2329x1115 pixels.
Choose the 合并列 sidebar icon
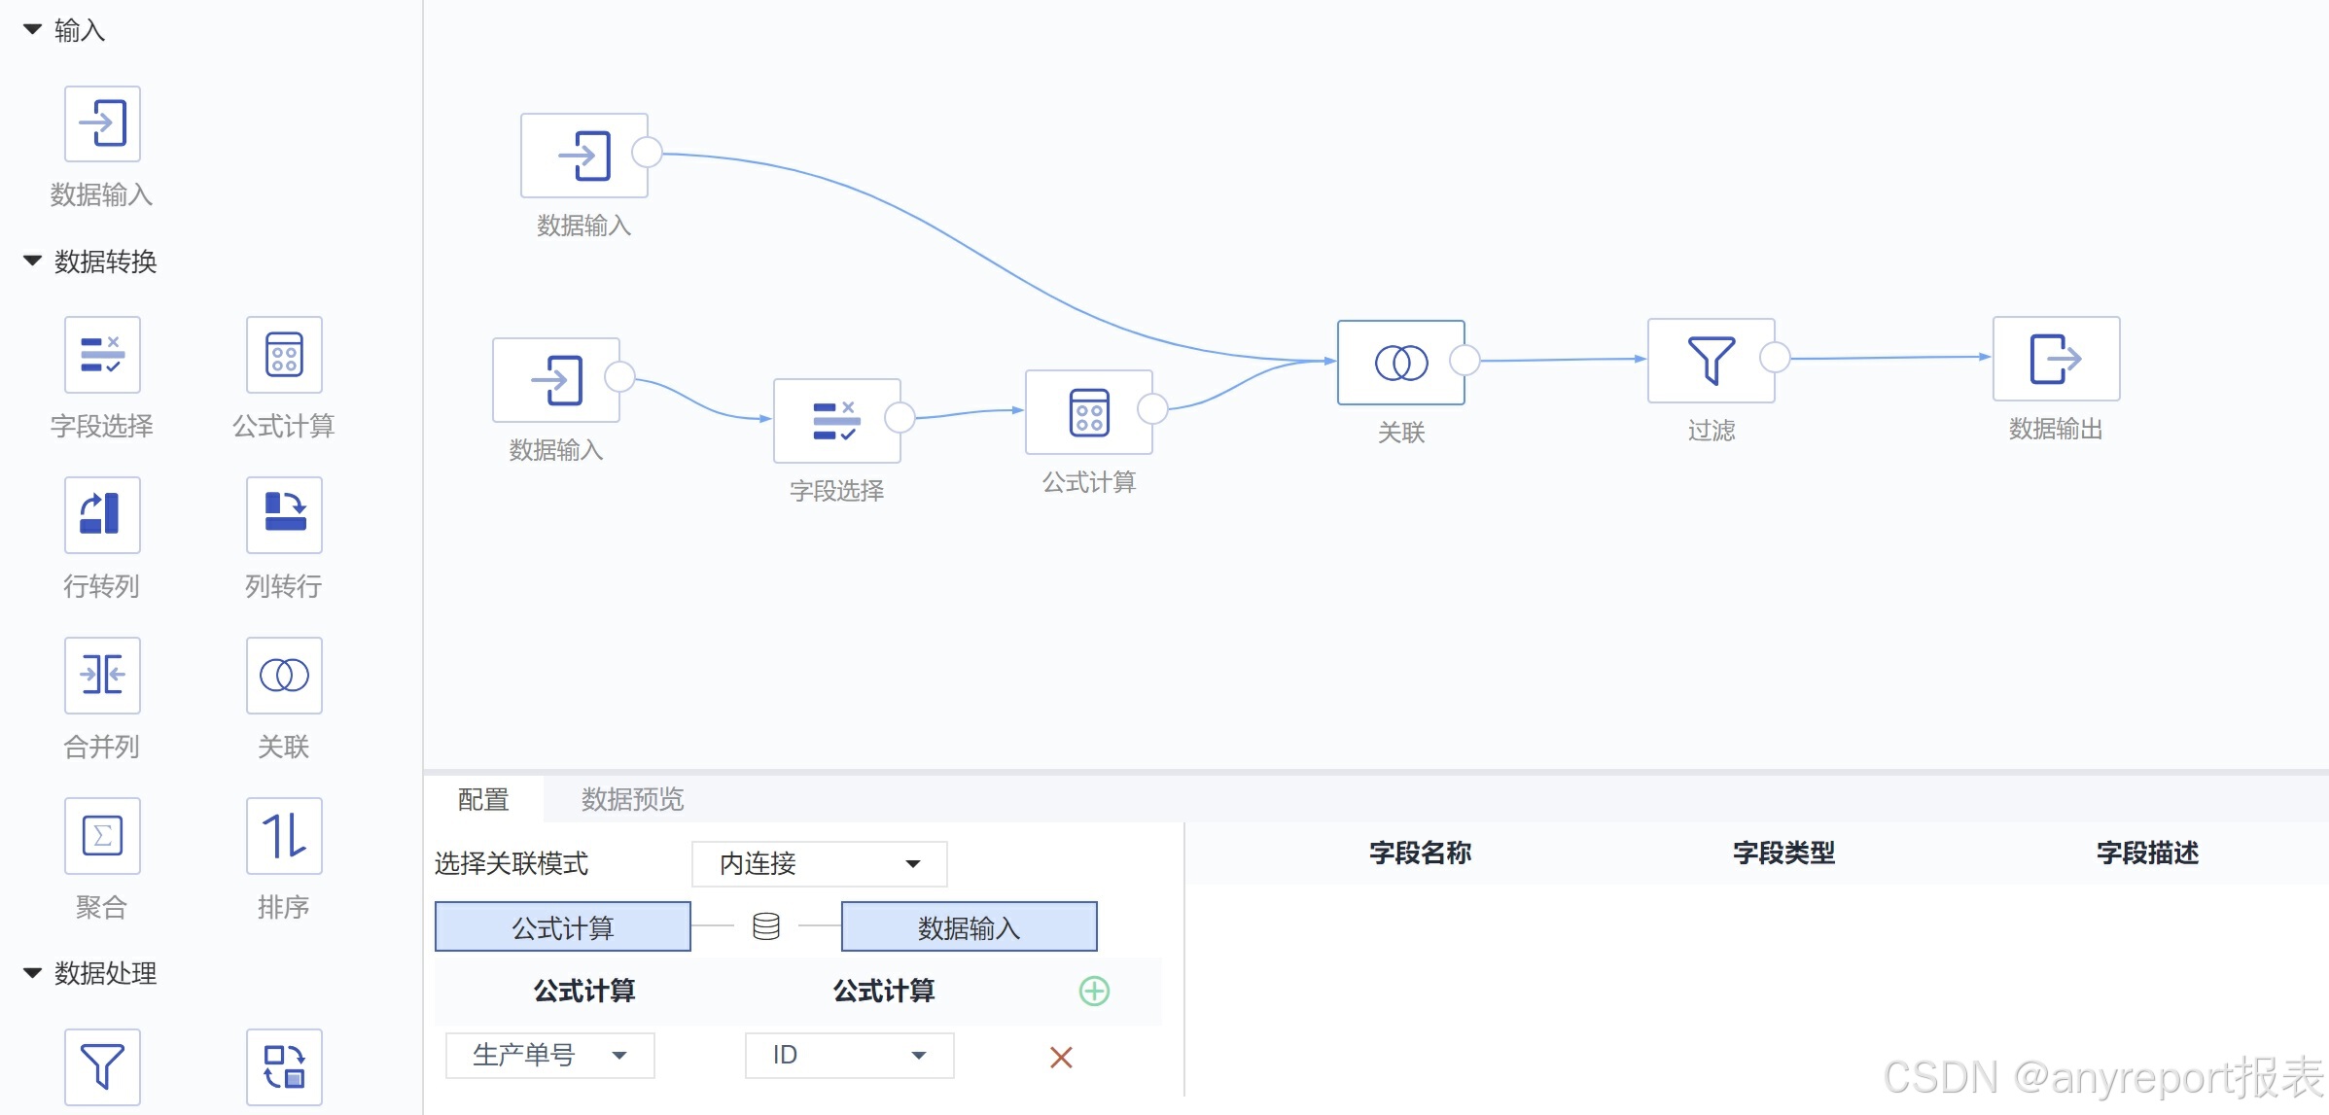tap(102, 675)
